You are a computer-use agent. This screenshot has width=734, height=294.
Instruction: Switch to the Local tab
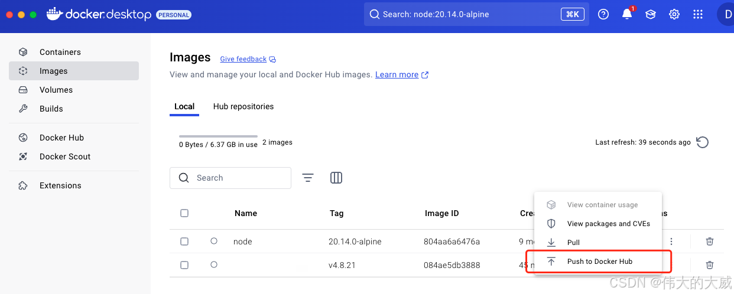click(184, 106)
